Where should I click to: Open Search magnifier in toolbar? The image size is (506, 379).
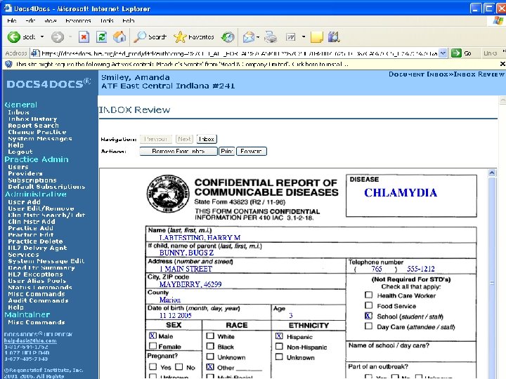click(140, 37)
